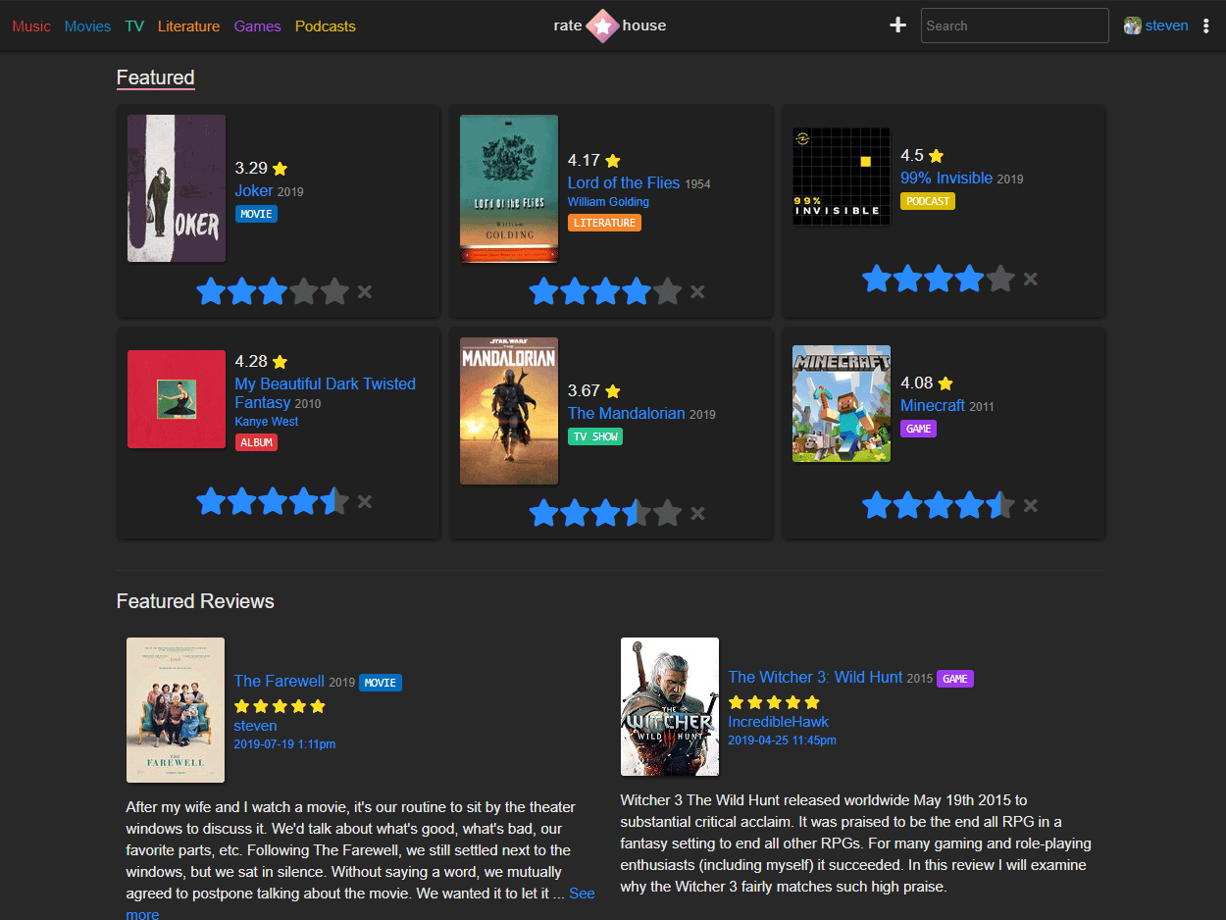
Task: Open reviewer IncredibleHawk's profile
Action: pos(779,722)
